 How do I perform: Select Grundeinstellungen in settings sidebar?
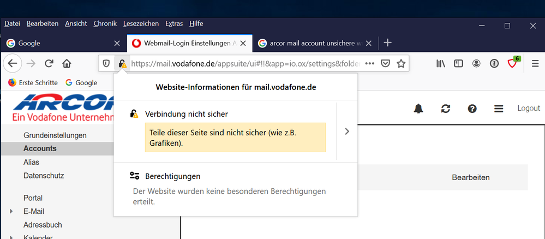tap(55, 135)
